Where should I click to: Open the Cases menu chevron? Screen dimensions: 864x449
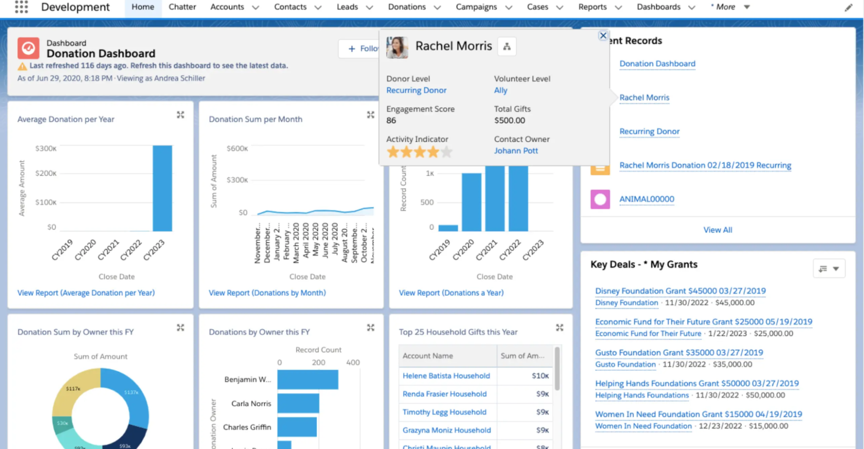(x=560, y=8)
